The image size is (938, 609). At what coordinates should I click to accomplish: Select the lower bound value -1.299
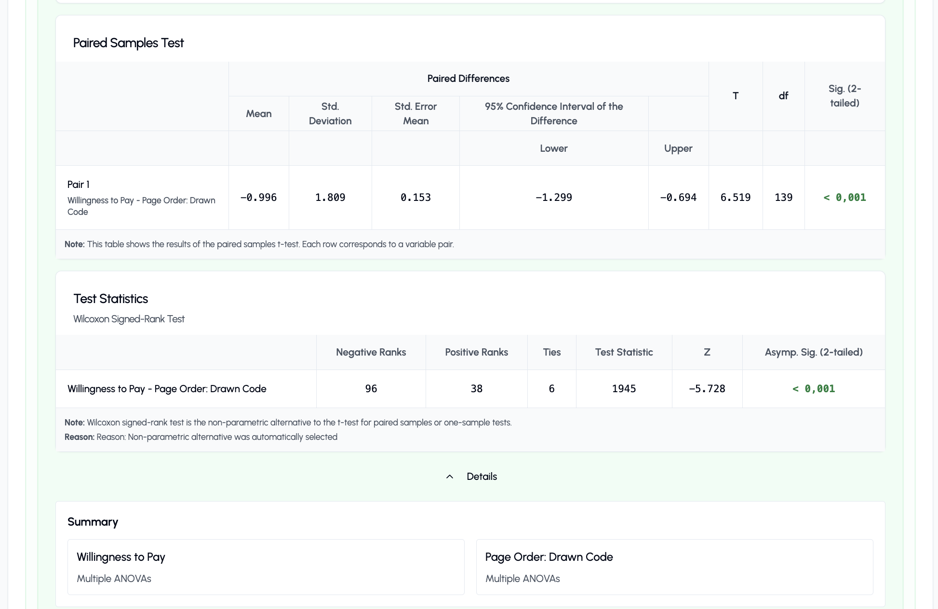click(554, 198)
